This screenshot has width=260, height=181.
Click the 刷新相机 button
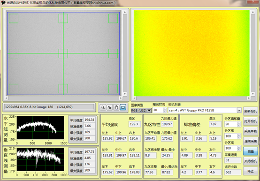251,111
